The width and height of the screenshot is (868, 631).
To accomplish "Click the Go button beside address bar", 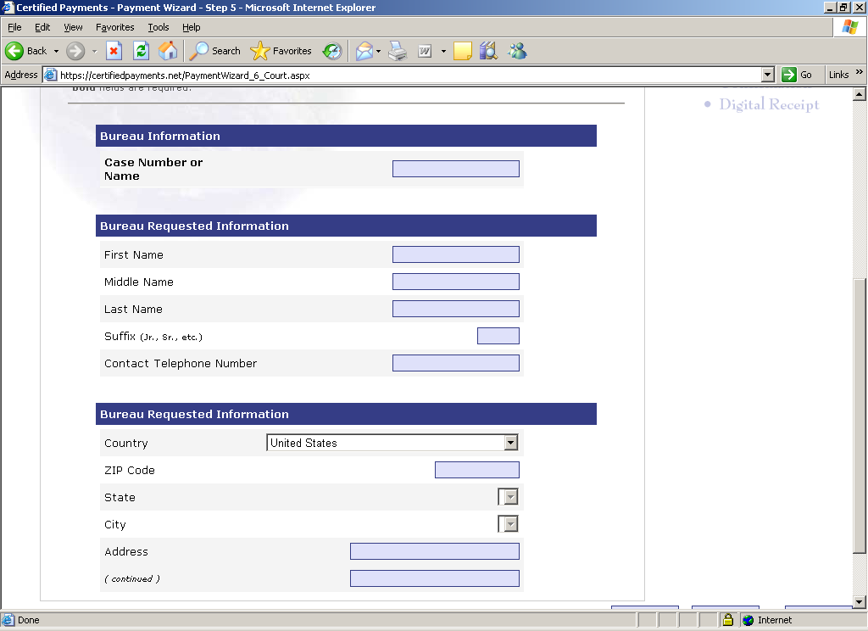I will tap(797, 75).
